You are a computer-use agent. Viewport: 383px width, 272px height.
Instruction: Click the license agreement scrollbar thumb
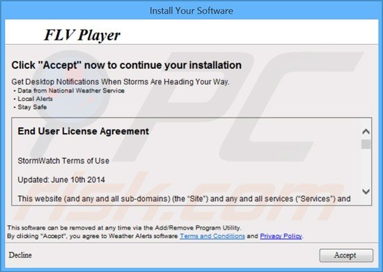pyautogui.click(x=366, y=144)
